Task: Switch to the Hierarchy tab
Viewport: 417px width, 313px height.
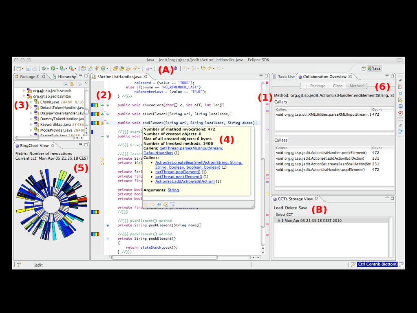Action: tap(65, 77)
